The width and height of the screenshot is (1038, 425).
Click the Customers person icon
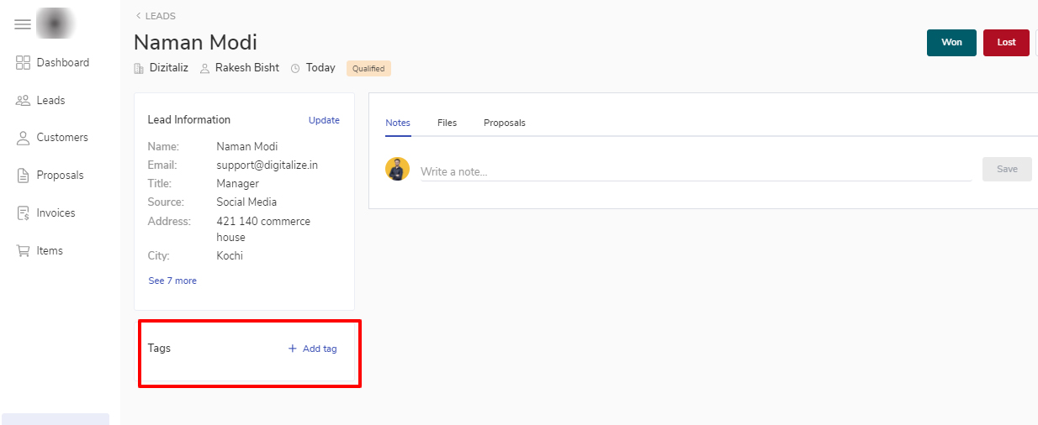pyautogui.click(x=24, y=138)
